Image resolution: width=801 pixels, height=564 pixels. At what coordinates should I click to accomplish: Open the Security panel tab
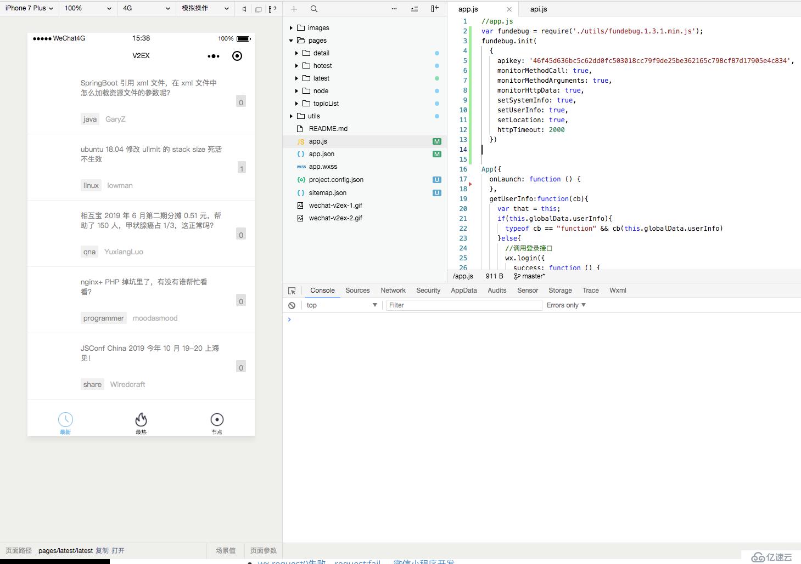(428, 290)
